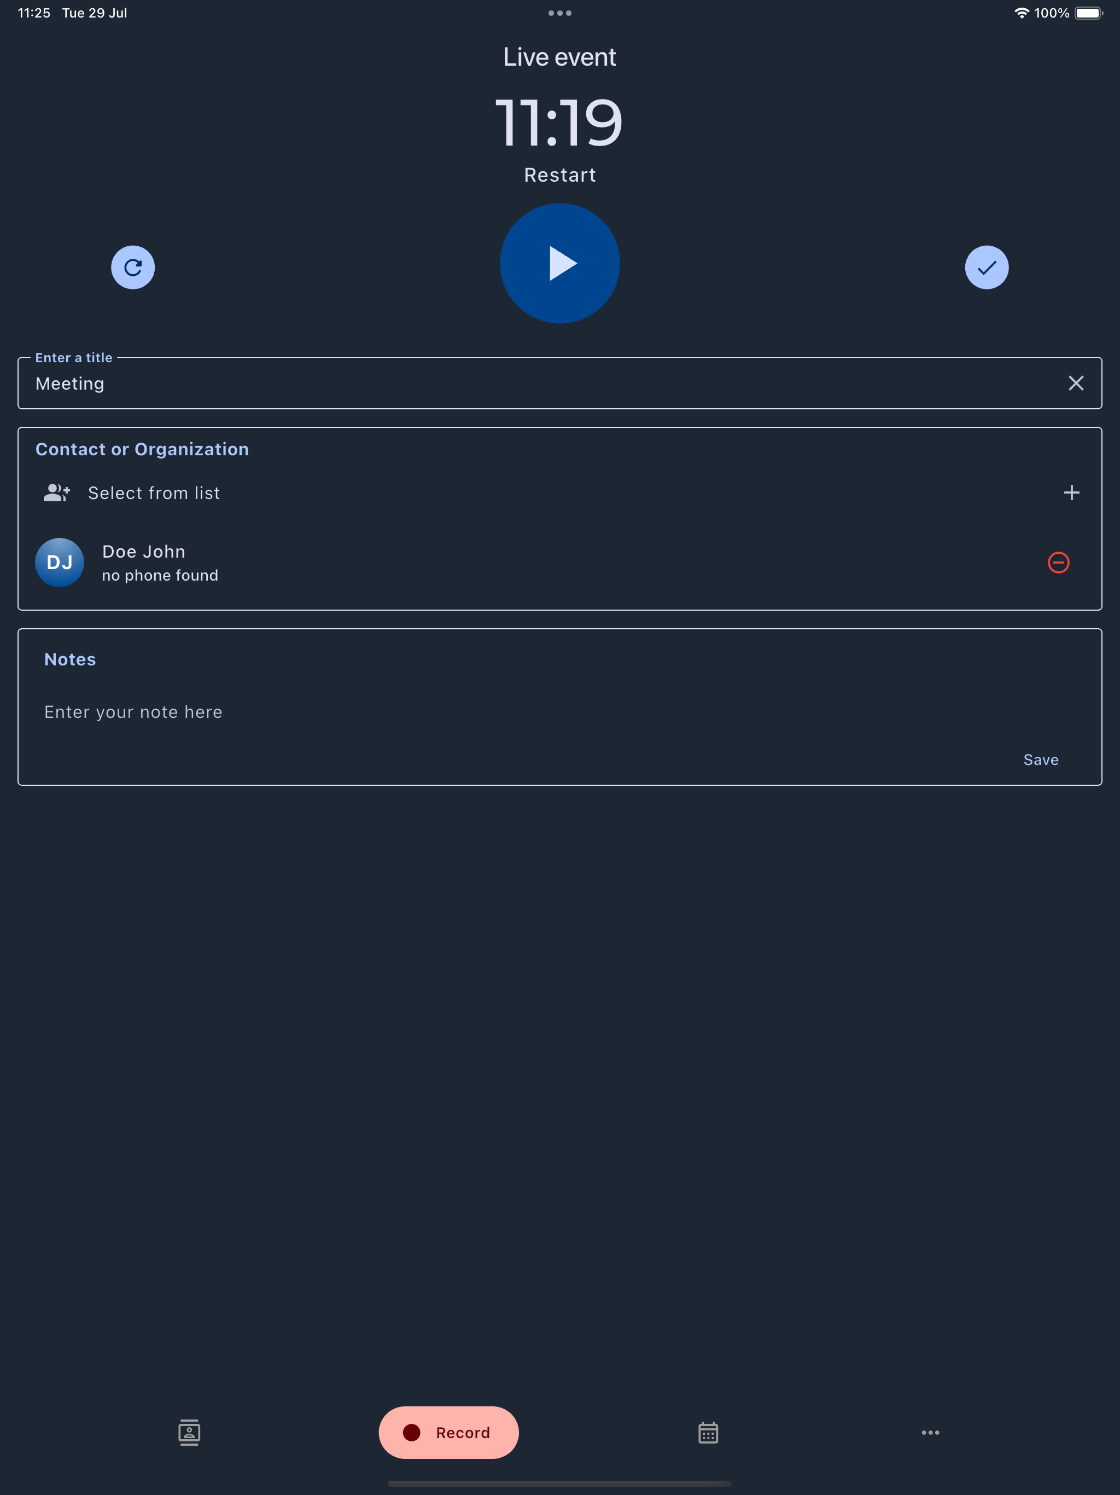This screenshot has height=1495, width=1120.
Task: Open the more options tab at bottom
Action: 930,1432
